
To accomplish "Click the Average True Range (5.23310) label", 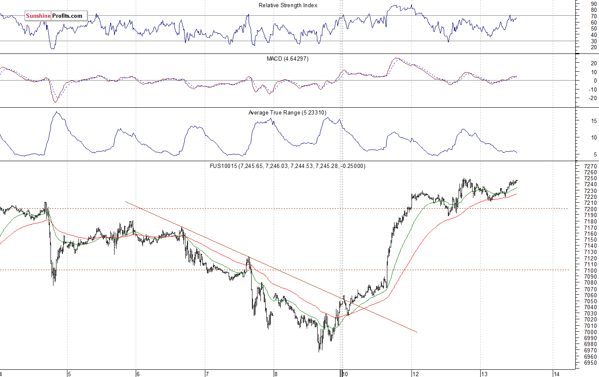I will coord(287,112).
